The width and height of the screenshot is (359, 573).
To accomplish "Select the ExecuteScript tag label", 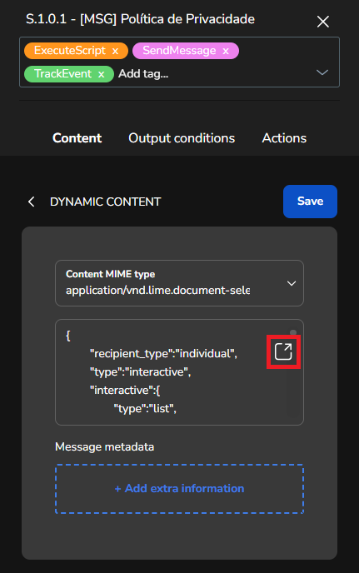I will tap(70, 51).
